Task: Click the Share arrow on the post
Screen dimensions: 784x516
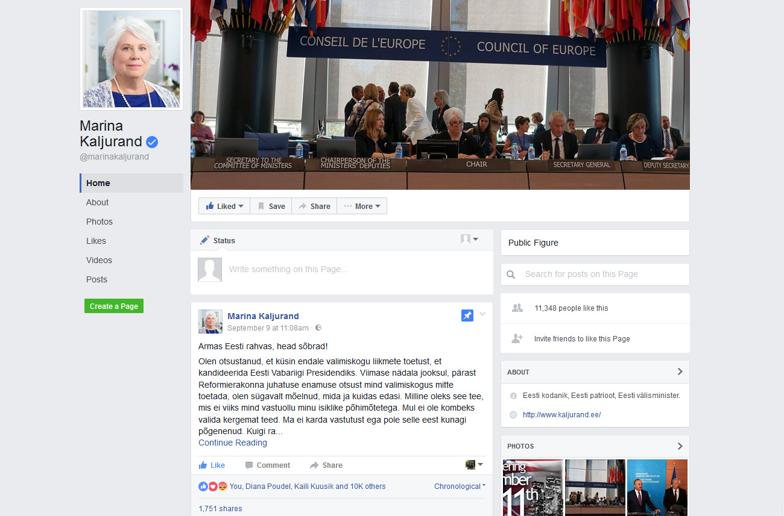Action: [314, 465]
